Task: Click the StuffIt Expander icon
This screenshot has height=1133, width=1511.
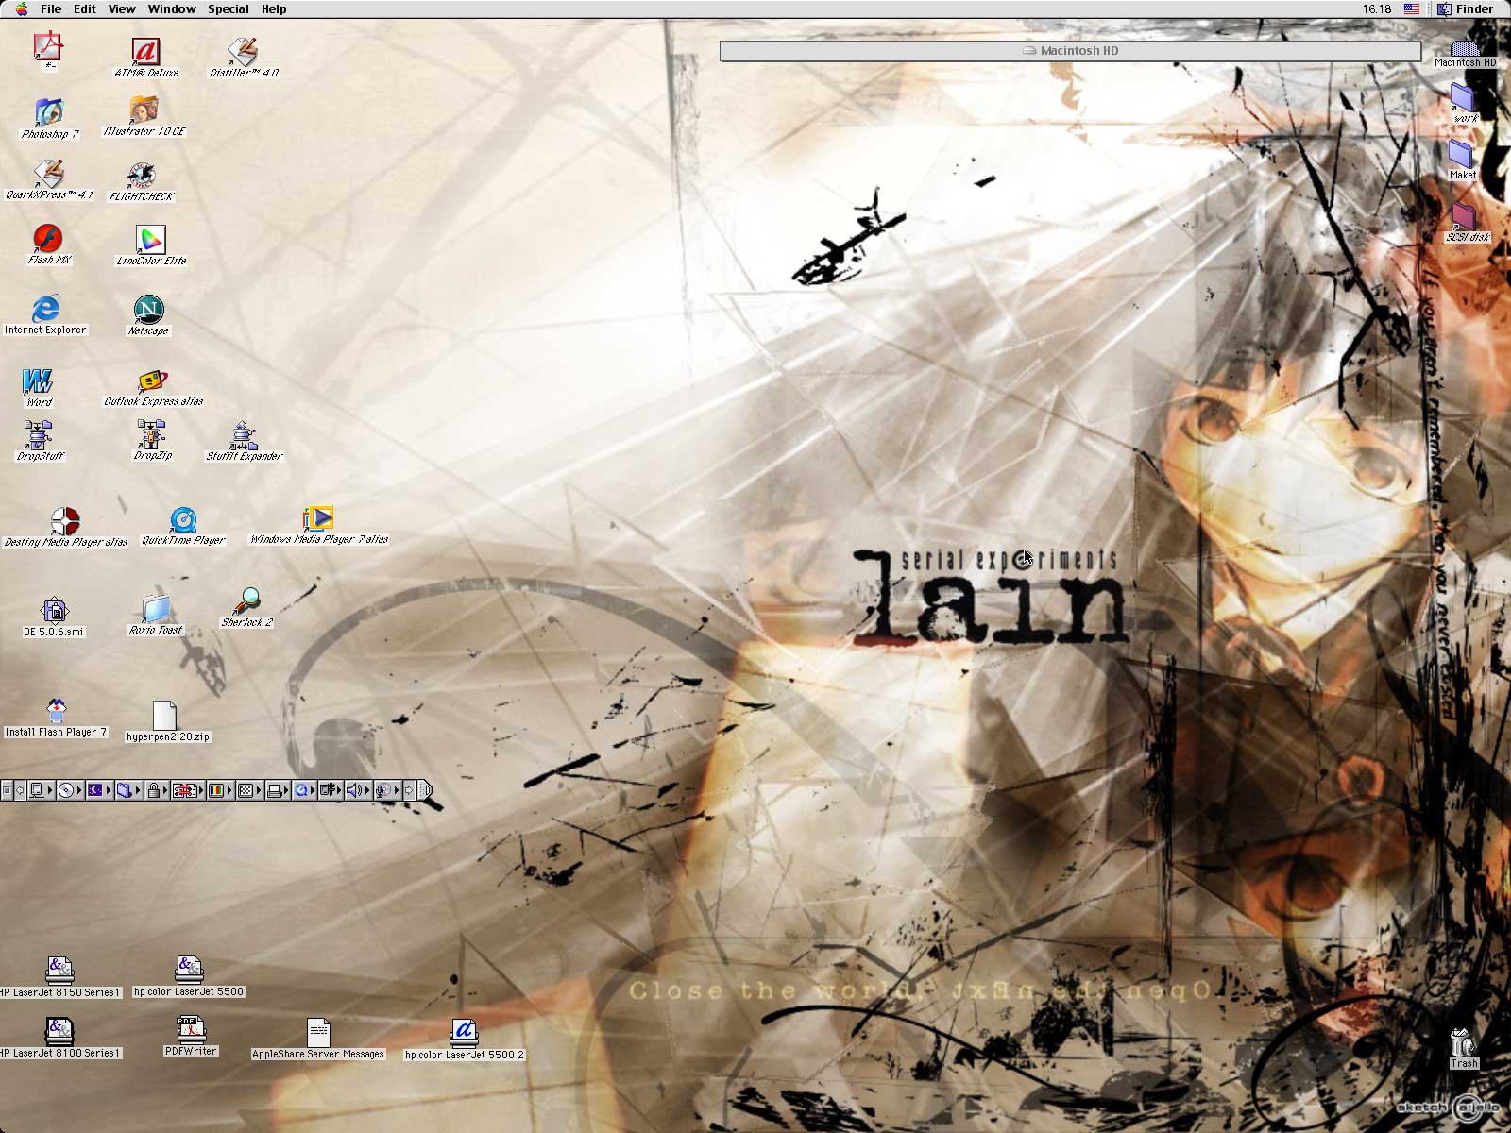Action: (x=244, y=435)
